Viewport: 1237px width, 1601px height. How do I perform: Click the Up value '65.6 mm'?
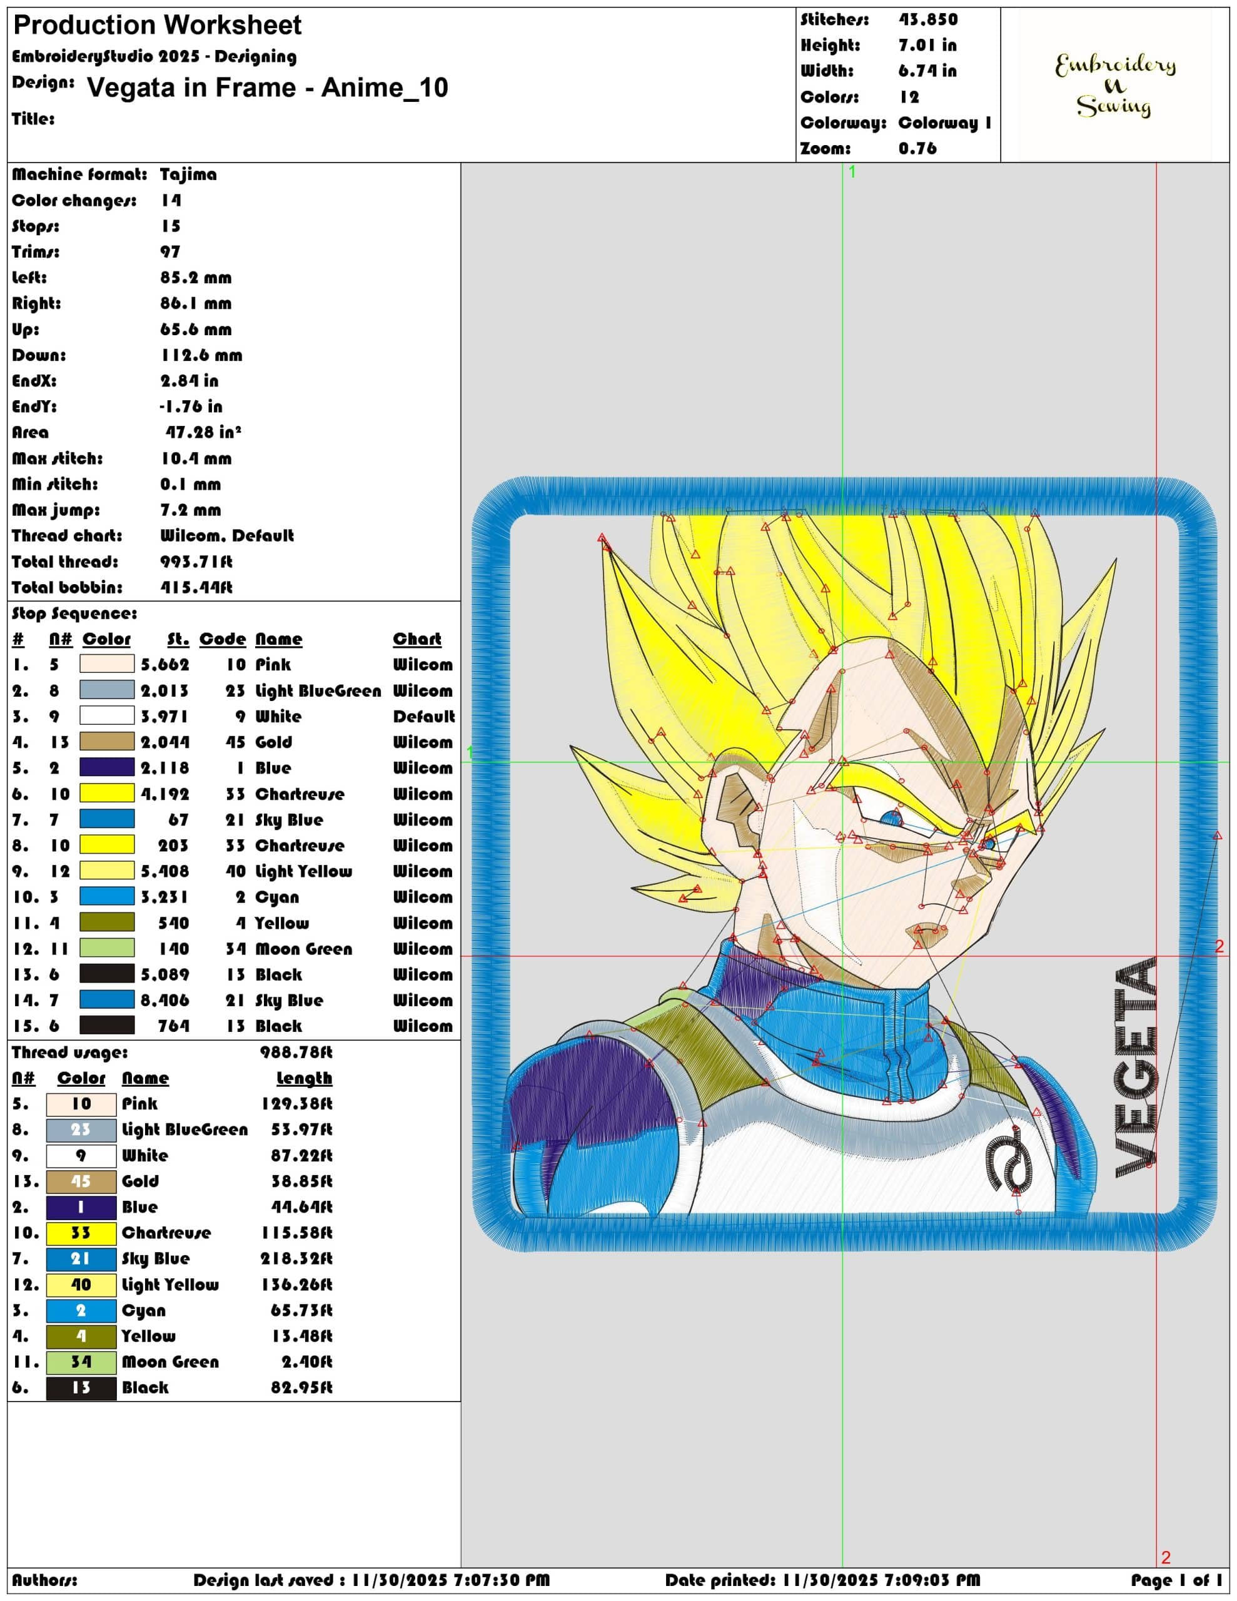click(x=196, y=329)
